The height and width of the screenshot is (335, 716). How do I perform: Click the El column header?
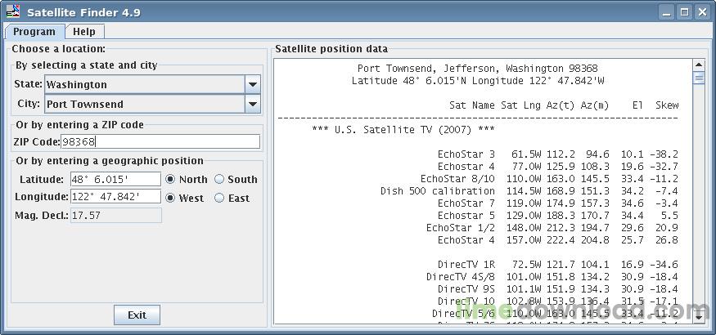click(637, 105)
